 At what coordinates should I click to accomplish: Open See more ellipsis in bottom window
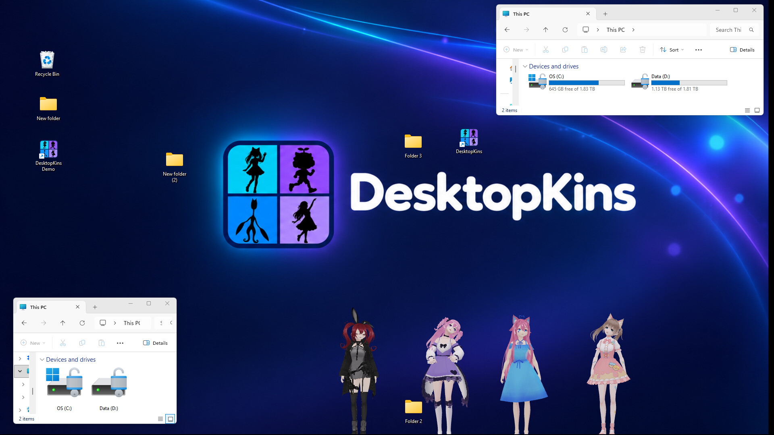pos(120,343)
